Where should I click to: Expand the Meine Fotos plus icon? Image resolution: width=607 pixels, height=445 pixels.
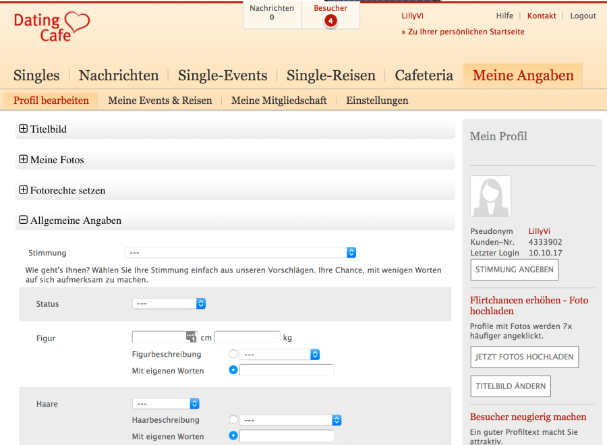pos(23,160)
